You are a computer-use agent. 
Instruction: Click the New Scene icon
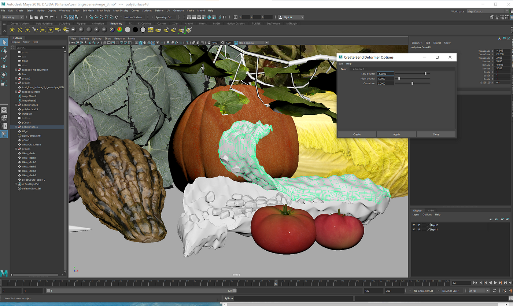pos(31,17)
